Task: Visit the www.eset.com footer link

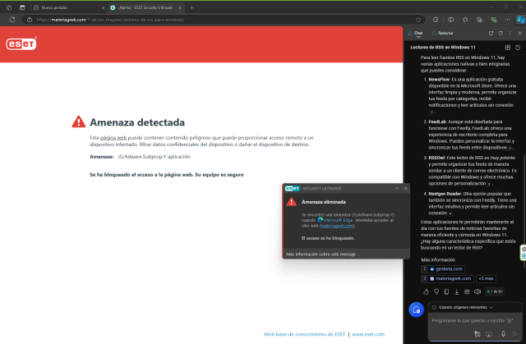Action: point(367,334)
